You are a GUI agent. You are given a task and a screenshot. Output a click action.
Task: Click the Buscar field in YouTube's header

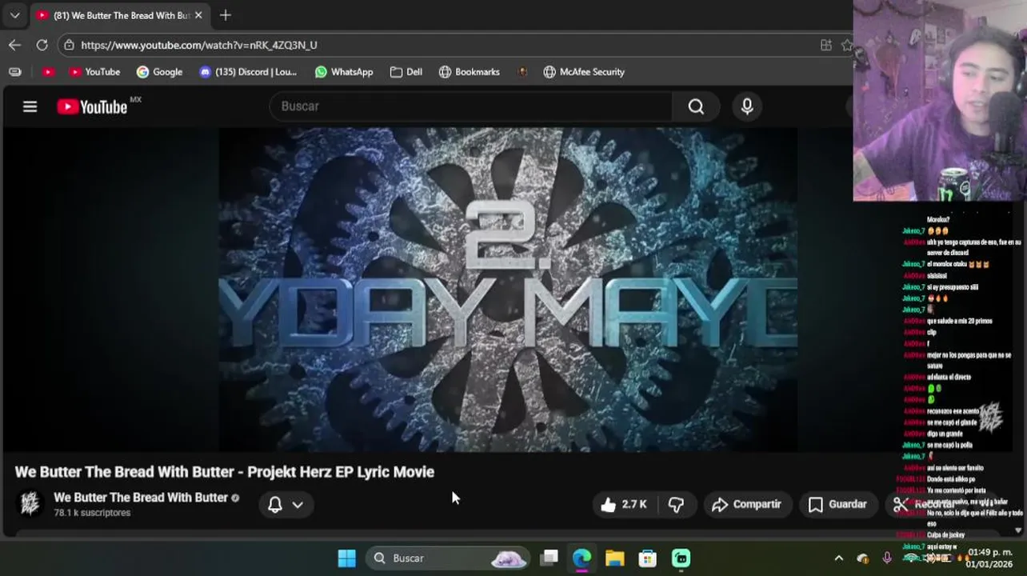pyautogui.click(x=472, y=106)
